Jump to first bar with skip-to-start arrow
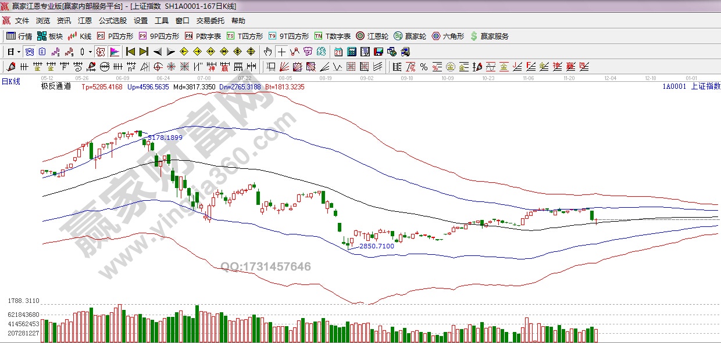 click(x=131, y=52)
